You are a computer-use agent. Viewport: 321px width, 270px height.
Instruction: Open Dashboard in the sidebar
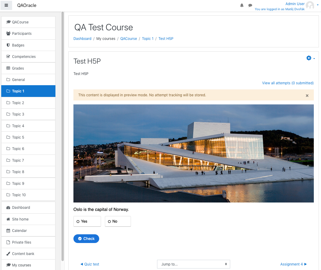(28, 208)
